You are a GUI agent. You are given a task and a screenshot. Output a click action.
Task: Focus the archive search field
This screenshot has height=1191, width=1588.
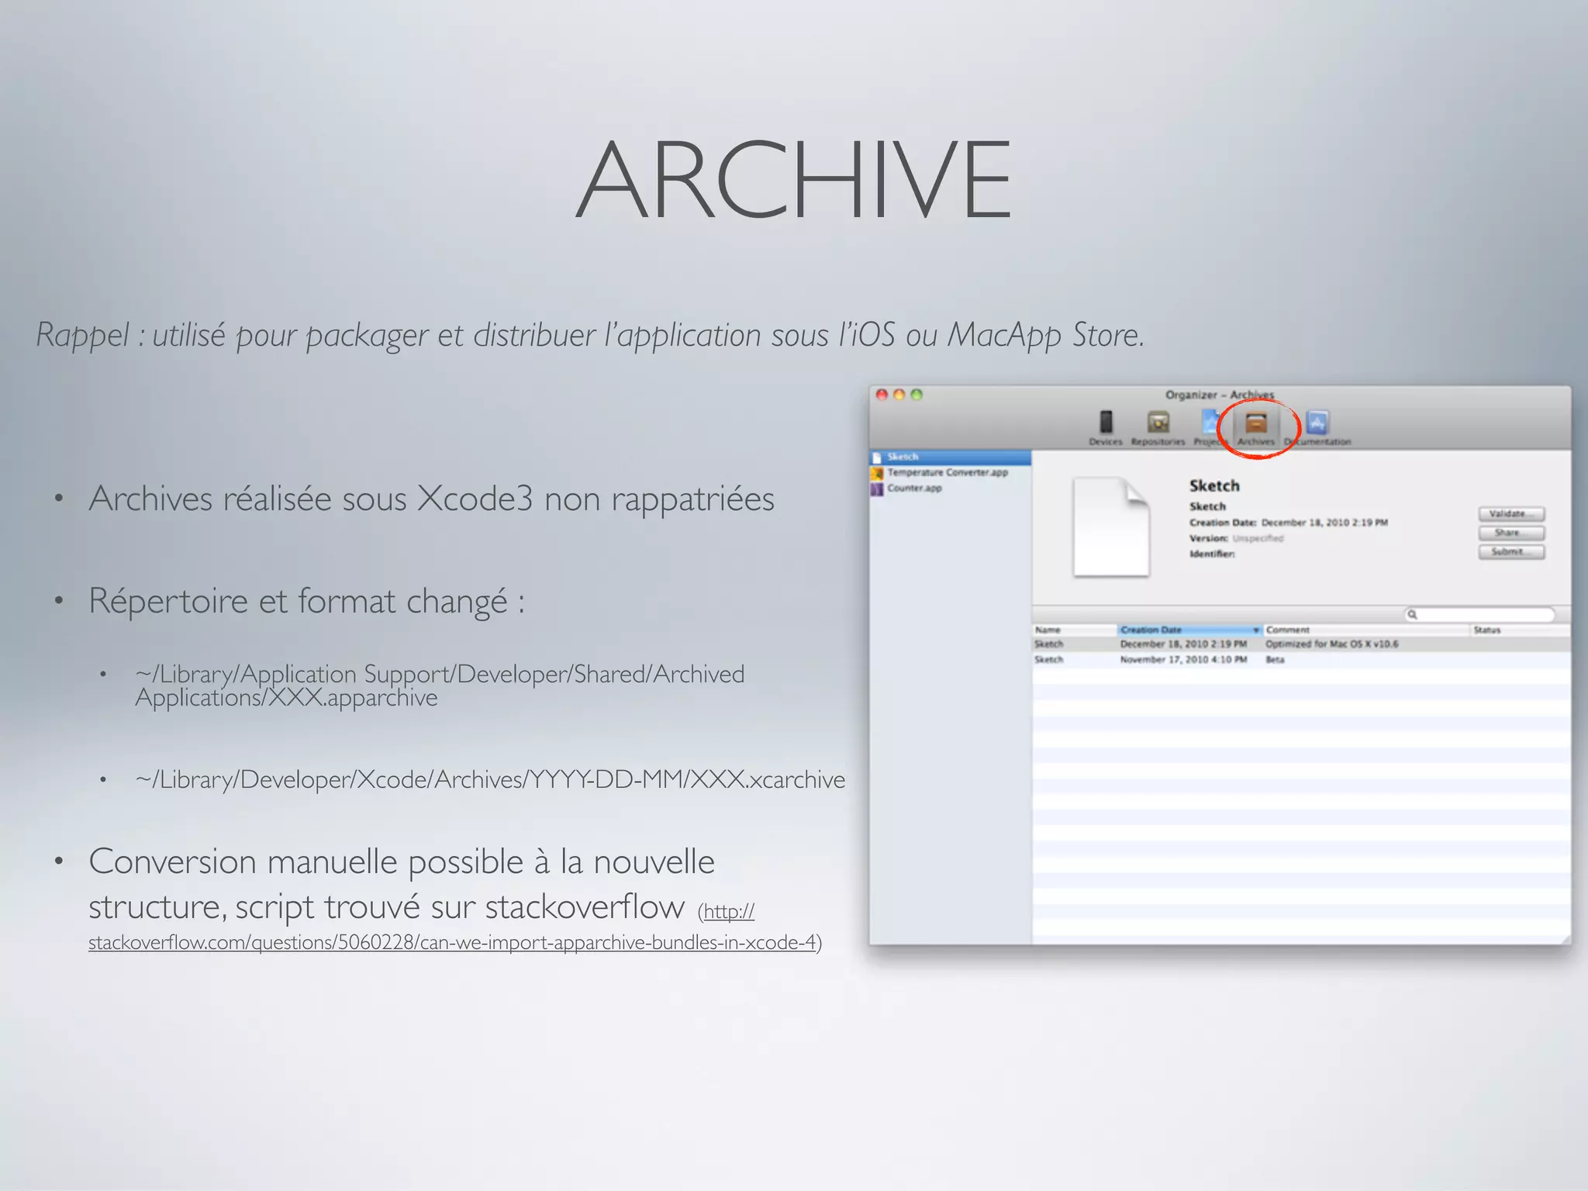[1480, 614]
